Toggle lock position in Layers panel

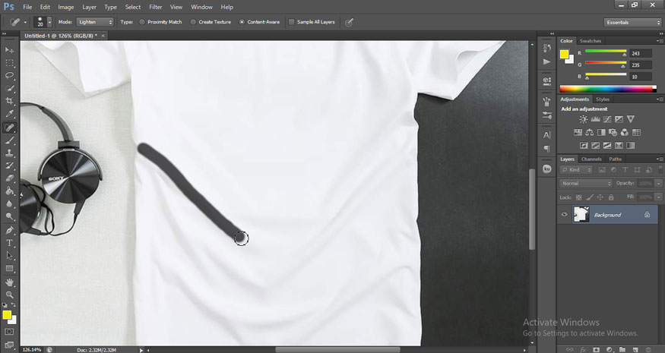pyautogui.click(x=600, y=197)
